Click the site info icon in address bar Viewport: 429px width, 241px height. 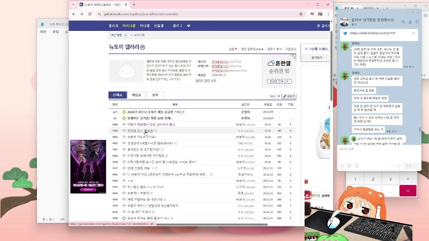tap(99, 14)
